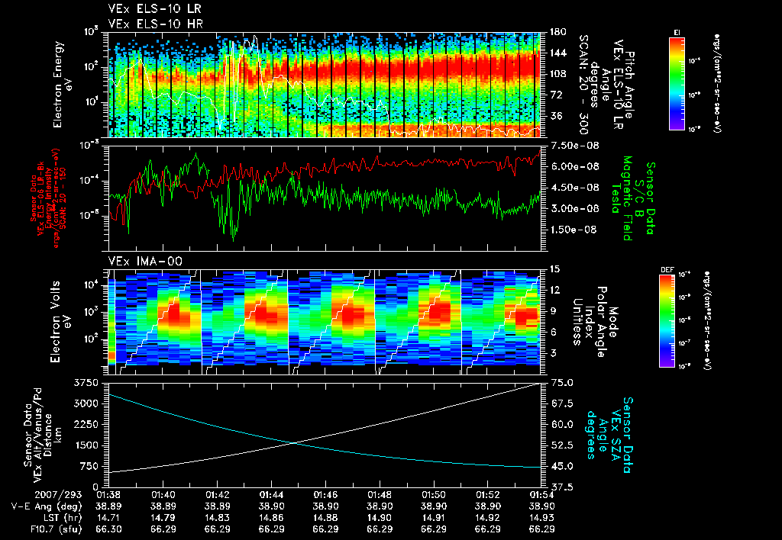
Task: Click polar angle index tick '15'
Action: [555, 269]
